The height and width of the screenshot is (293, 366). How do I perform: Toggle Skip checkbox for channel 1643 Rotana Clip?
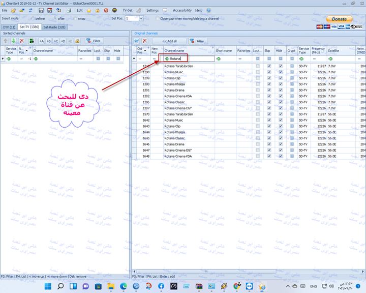[x=269, y=126]
